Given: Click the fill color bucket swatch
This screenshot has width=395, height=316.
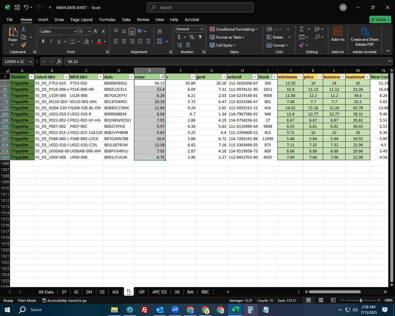Looking at the screenshot, I should click(x=86, y=41).
